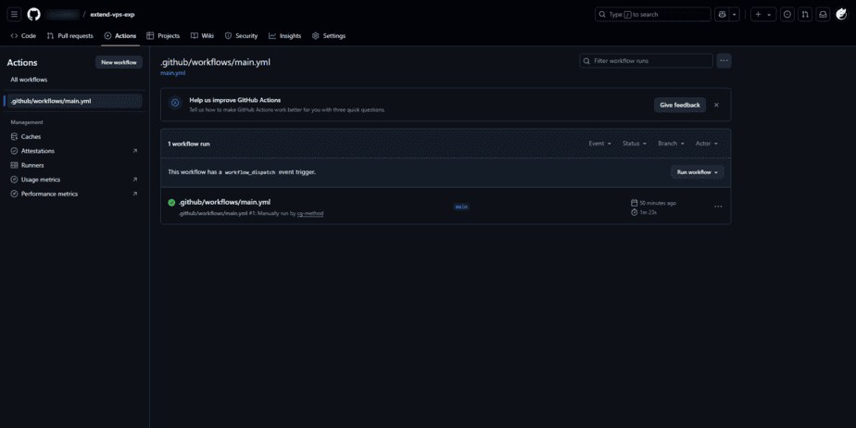Switch to the Actions tab
This screenshot has width=856, height=428.
120,36
